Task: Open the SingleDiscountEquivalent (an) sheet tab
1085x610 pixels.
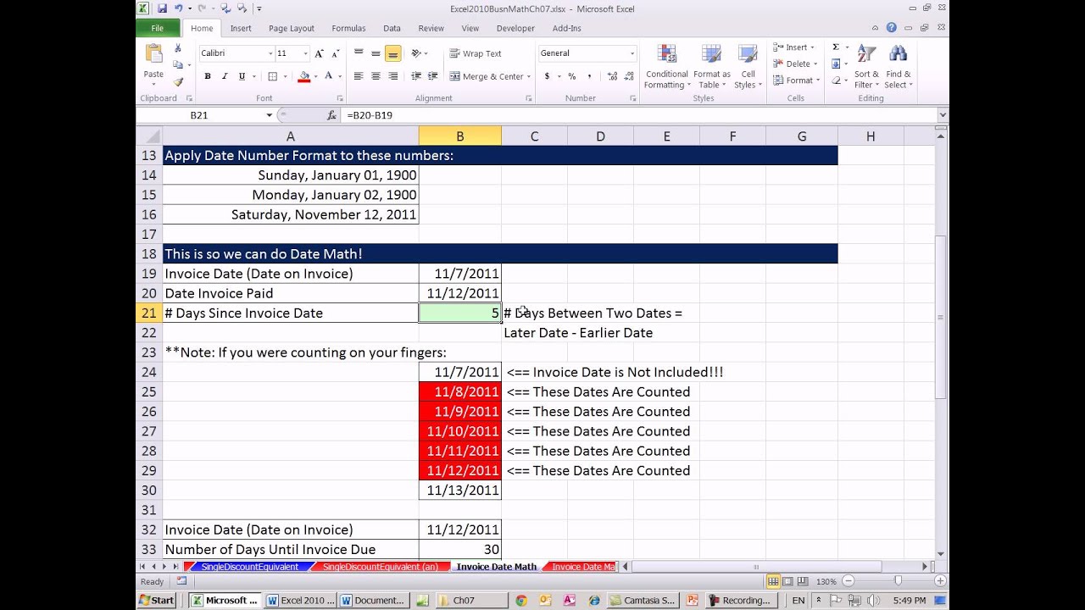Action: click(x=380, y=567)
